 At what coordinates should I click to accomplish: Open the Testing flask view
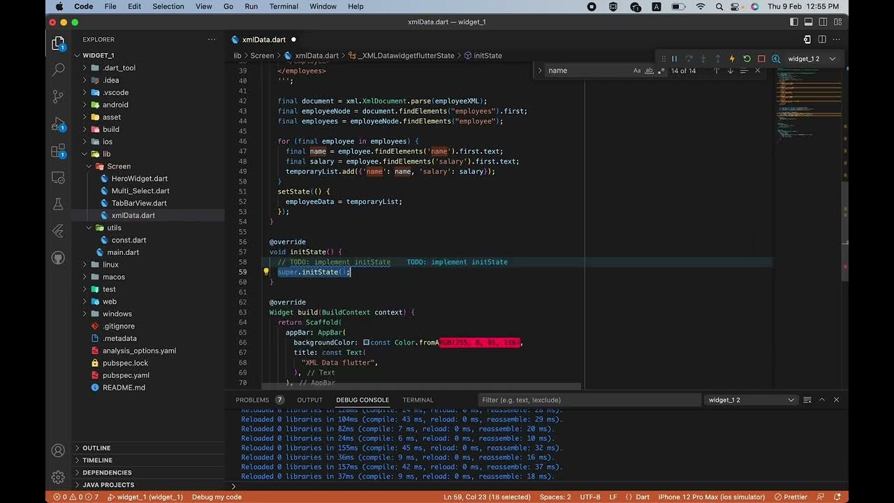(x=59, y=204)
